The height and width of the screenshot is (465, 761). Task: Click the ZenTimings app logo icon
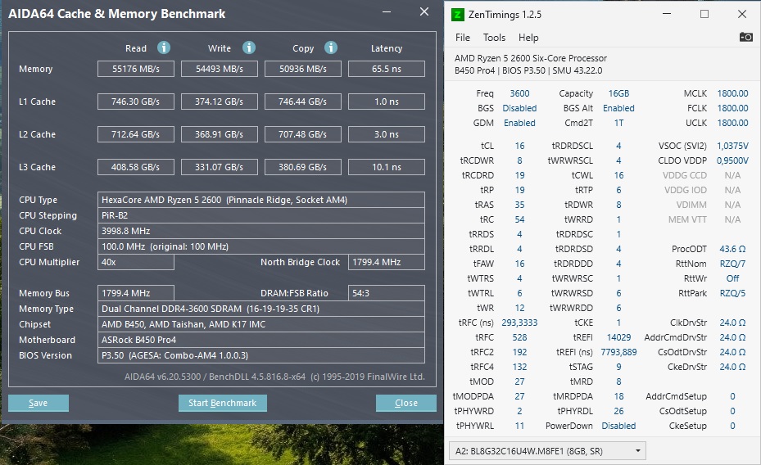tap(457, 15)
